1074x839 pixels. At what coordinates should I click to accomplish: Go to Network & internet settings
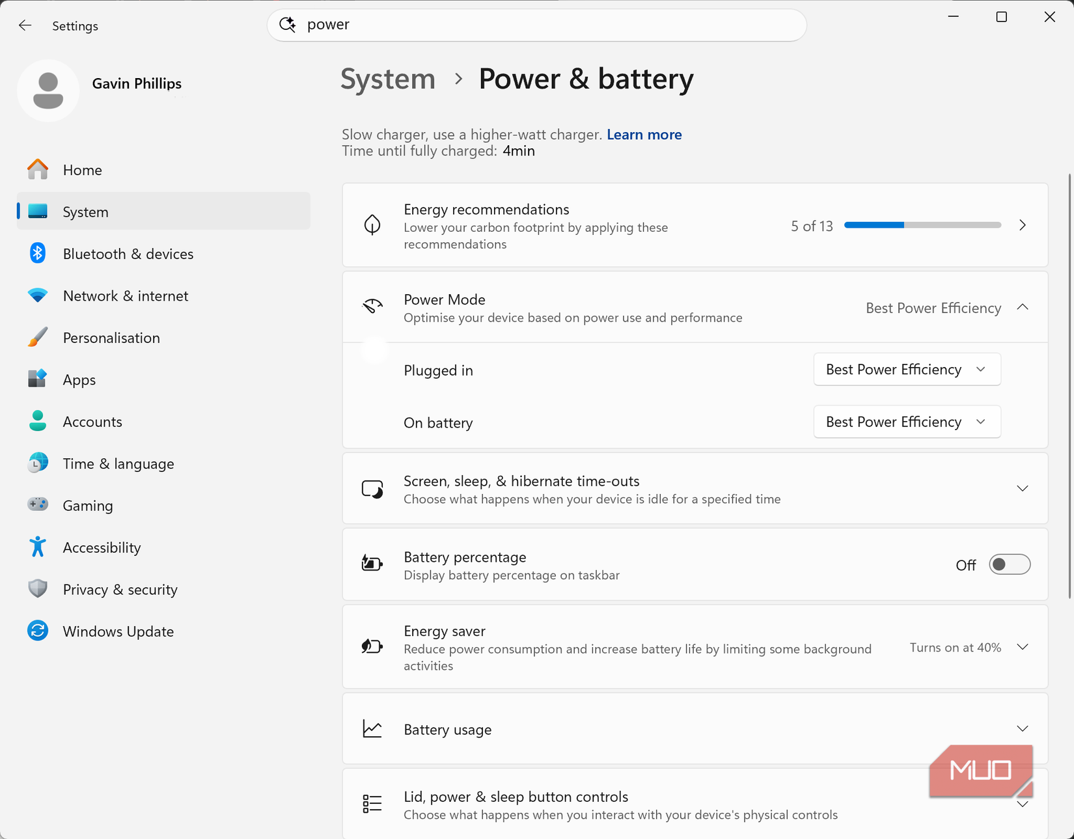(x=163, y=296)
